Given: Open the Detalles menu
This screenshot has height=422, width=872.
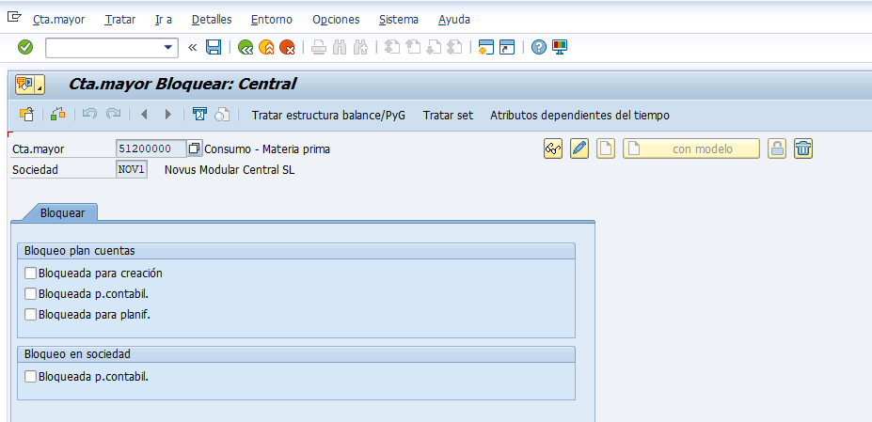Looking at the screenshot, I should point(212,20).
